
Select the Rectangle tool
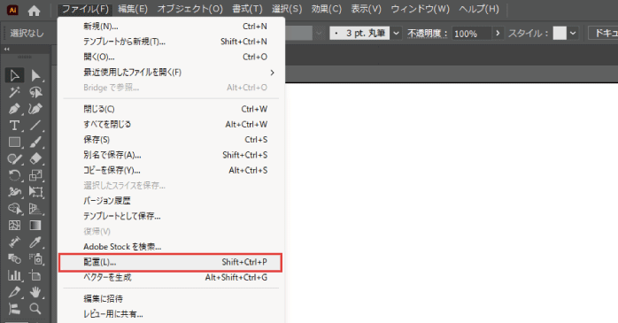click(x=14, y=142)
